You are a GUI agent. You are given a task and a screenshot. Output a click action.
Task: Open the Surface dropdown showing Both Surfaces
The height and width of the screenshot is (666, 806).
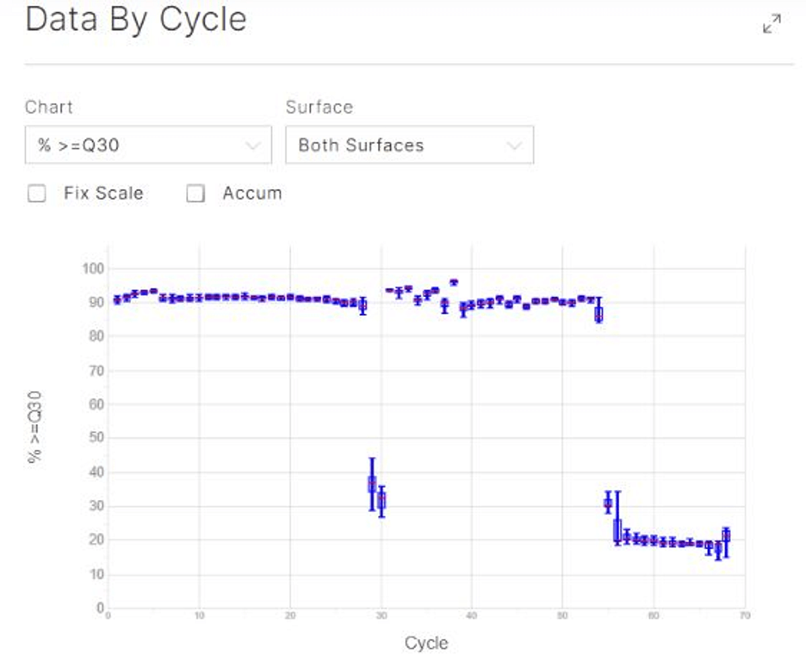(x=410, y=144)
